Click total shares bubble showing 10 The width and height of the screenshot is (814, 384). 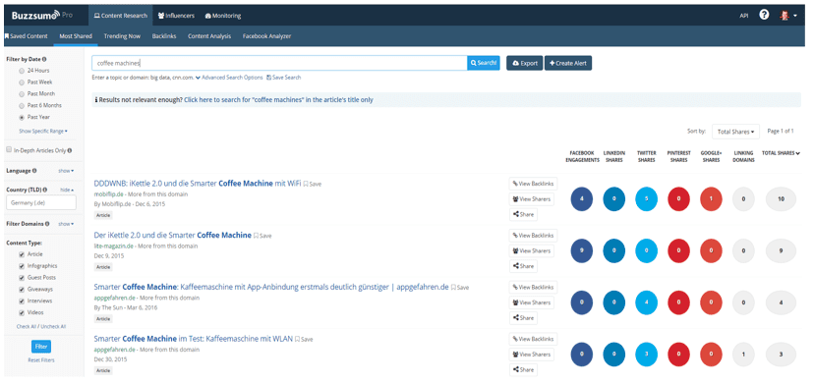[x=781, y=199]
